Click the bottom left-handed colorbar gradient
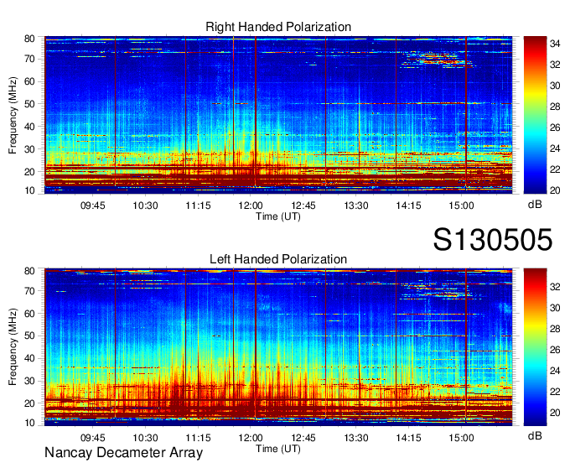 coord(535,347)
